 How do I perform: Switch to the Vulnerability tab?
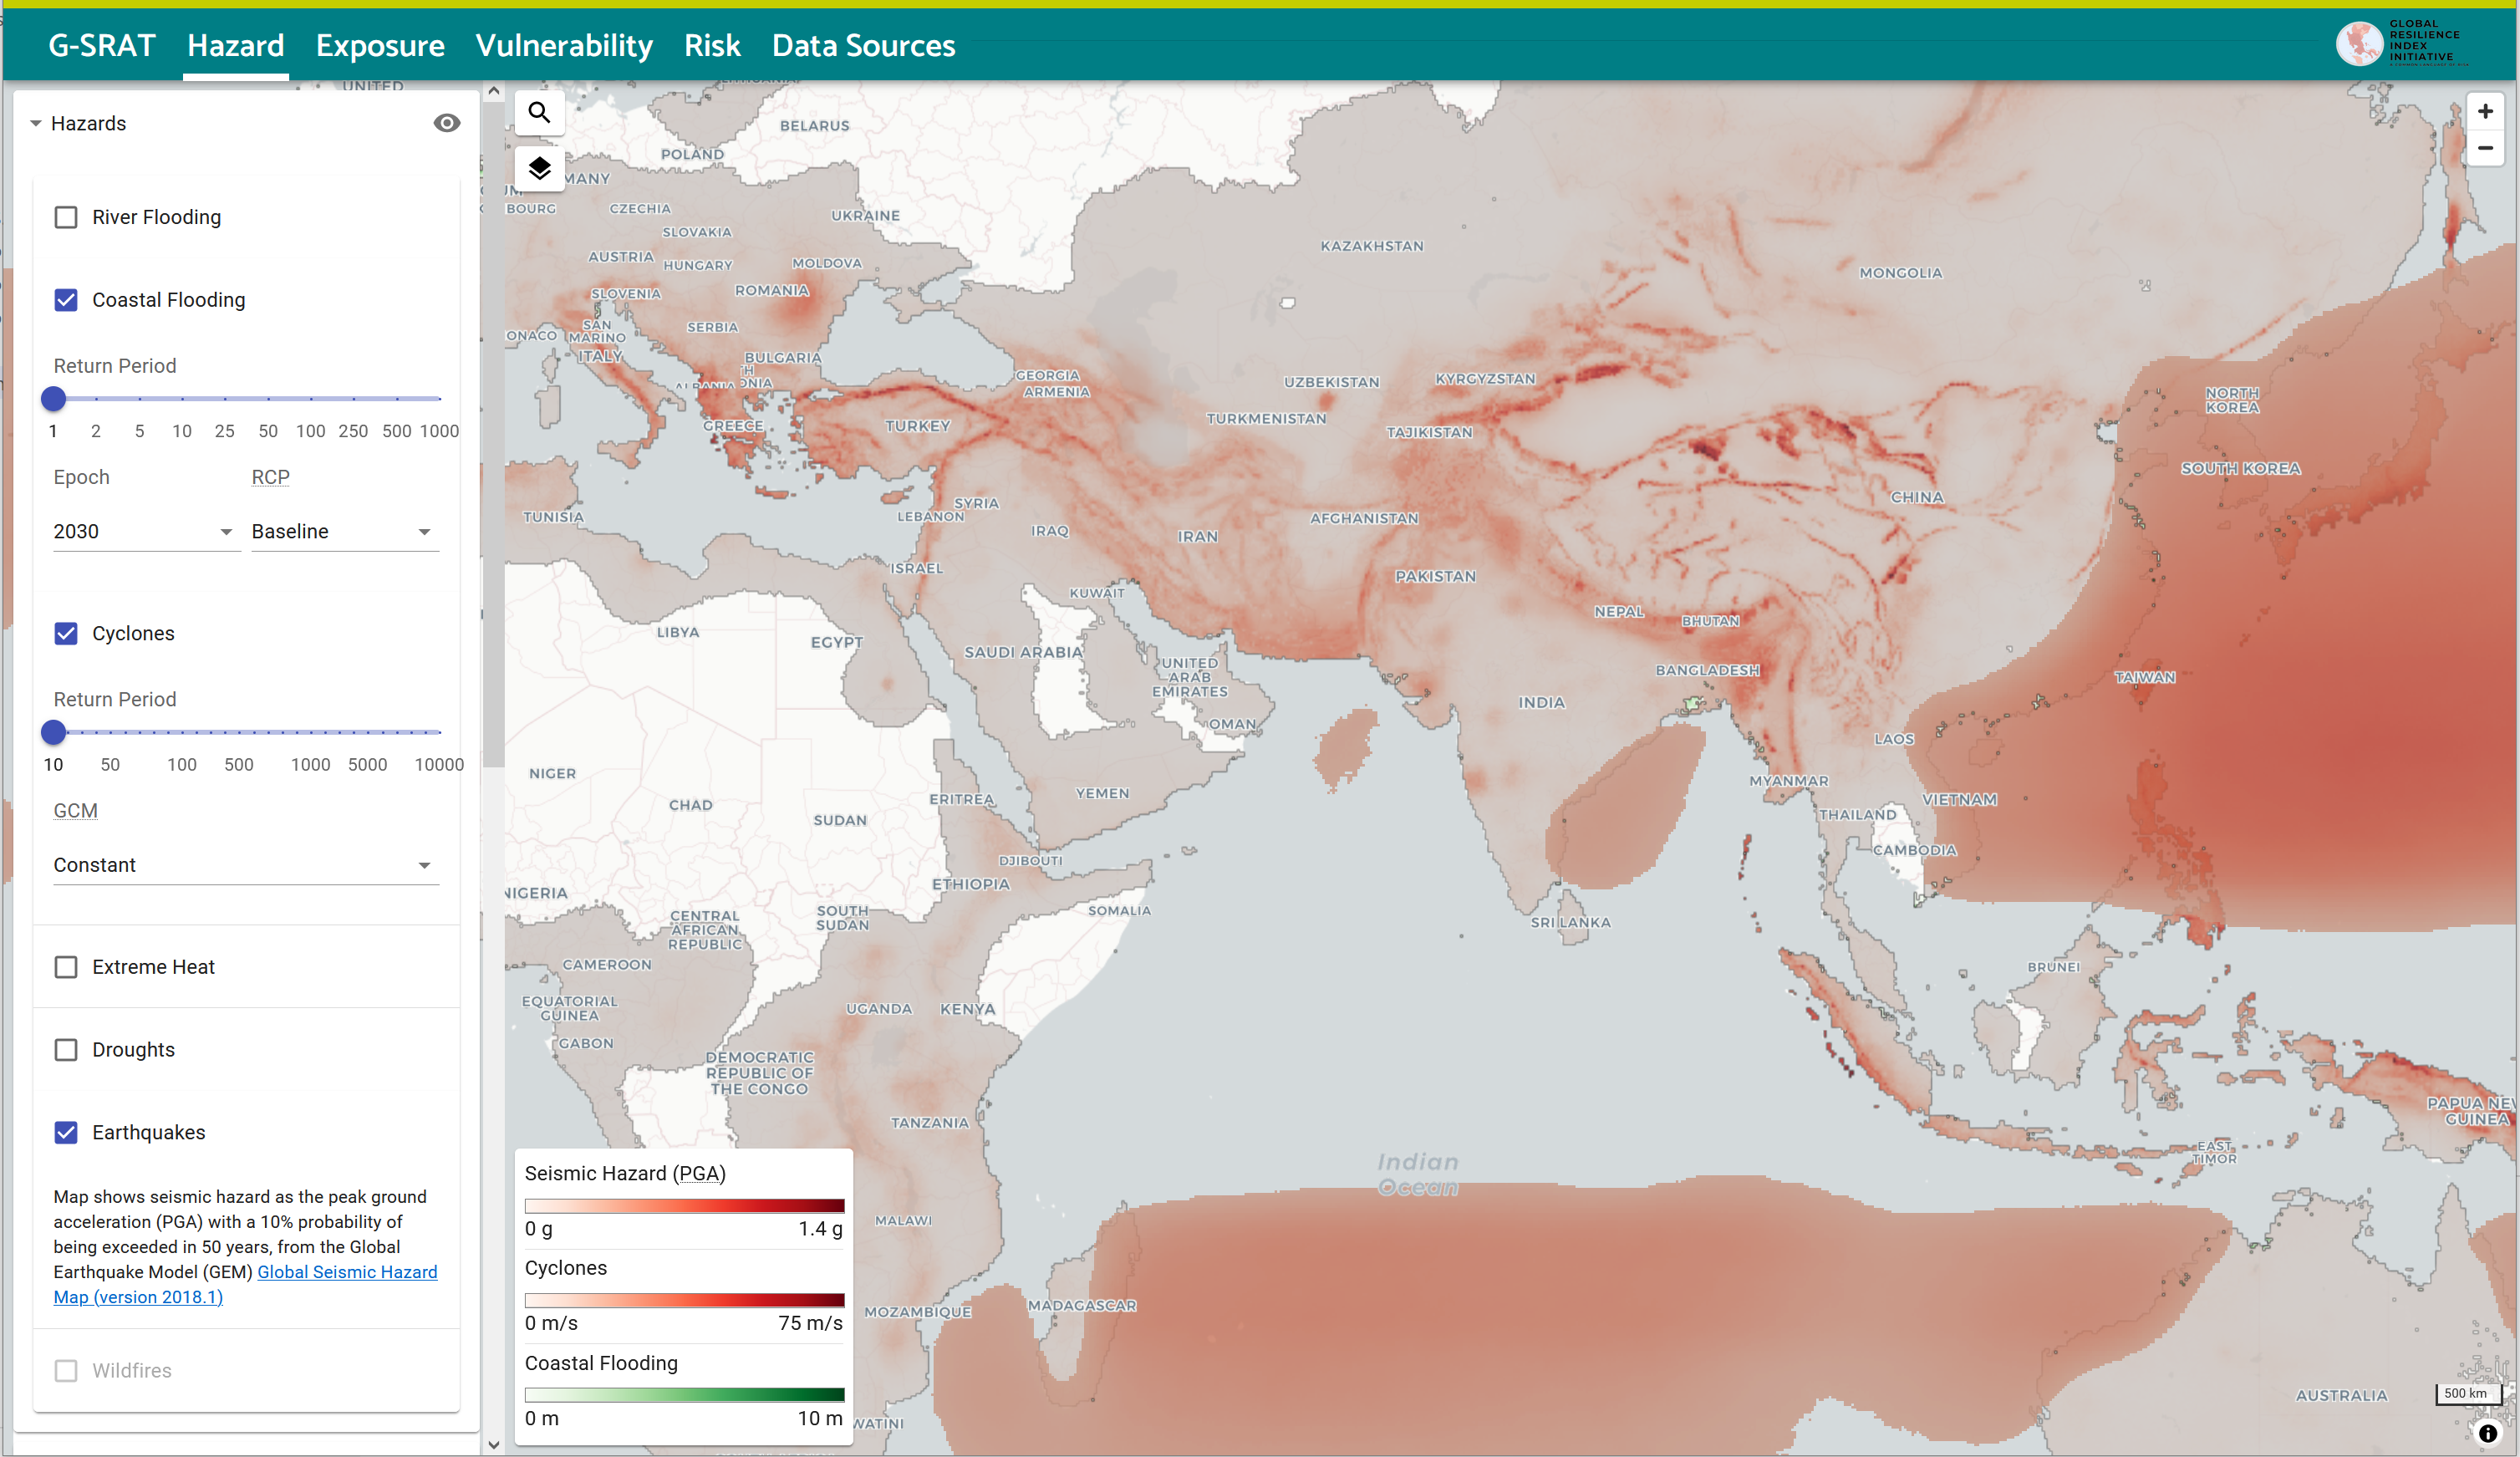564,45
